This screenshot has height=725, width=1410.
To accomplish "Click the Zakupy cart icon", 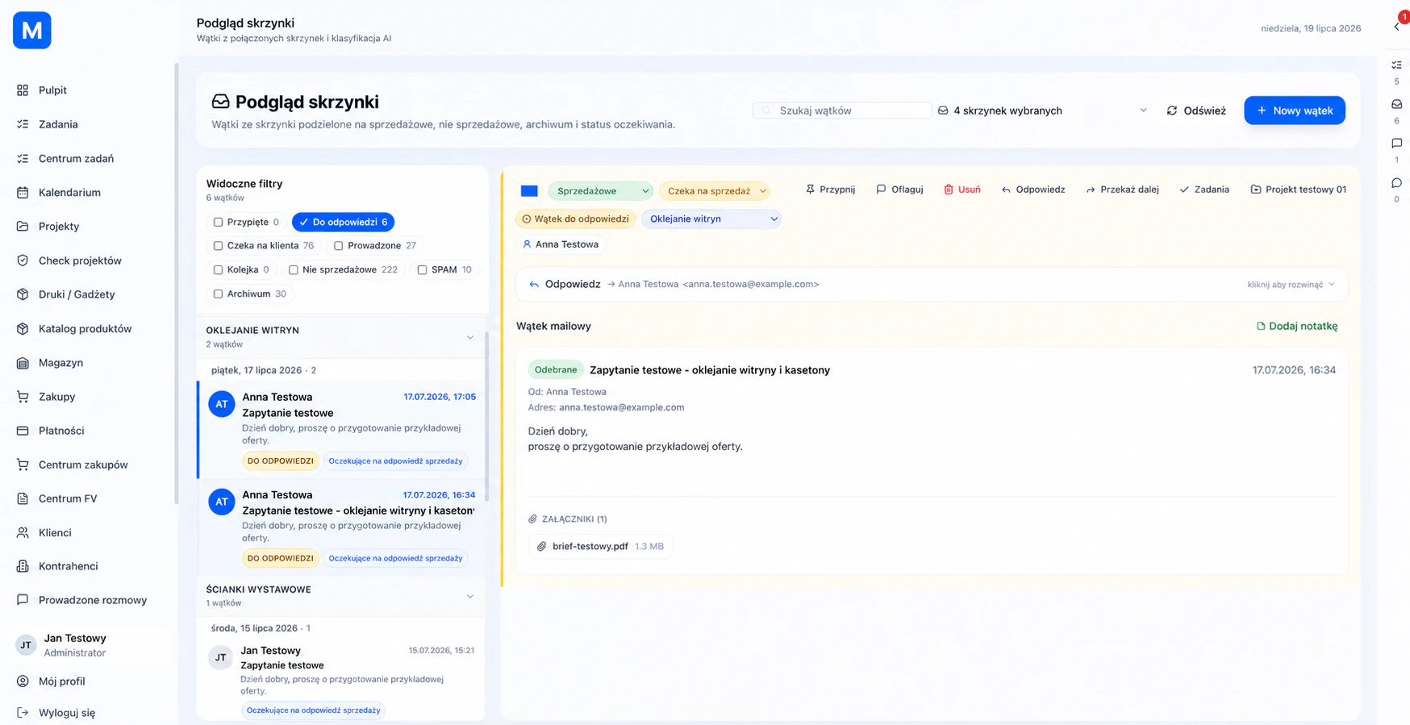I will pyautogui.click(x=23, y=397).
